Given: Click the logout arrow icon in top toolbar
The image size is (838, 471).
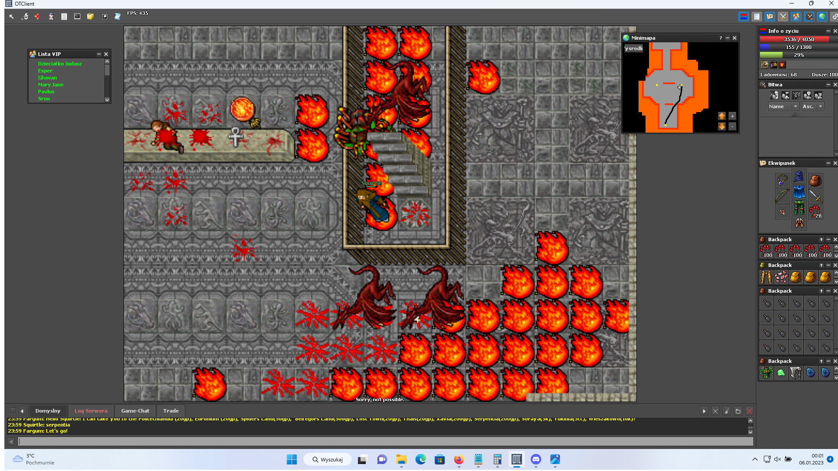Looking at the screenshot, I should pos(11,17).
